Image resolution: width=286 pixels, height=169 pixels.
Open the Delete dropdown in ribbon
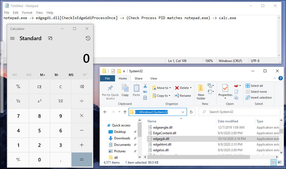click(x=183, y=88)
